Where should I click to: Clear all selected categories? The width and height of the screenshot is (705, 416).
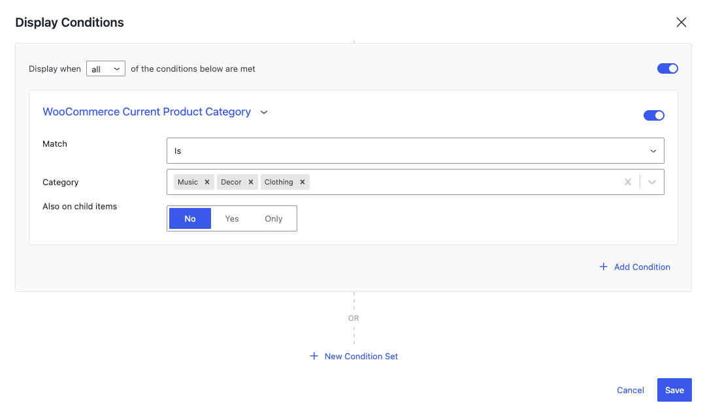pyautogui.click(x=628, y=182)
